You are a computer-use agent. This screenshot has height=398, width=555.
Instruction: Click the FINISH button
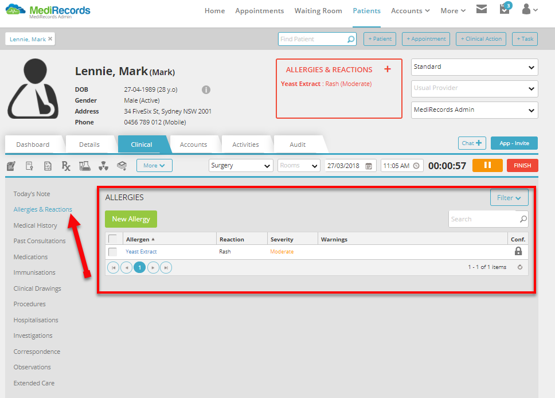click(522, 165)
